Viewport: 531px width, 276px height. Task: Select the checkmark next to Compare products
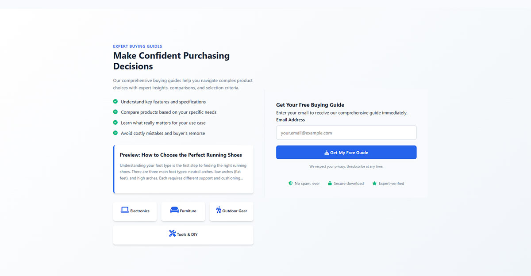115,112
